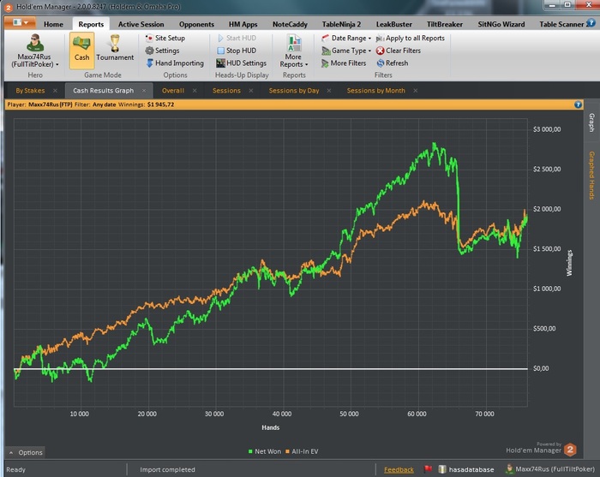The height and width of the screenshot is (477, 600).
Task: Close the By Stakes tab
Action: (x=55, y=91)
